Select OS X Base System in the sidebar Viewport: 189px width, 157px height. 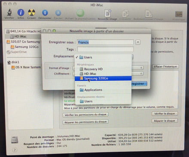pyautogui.click(x=26, y=67)
